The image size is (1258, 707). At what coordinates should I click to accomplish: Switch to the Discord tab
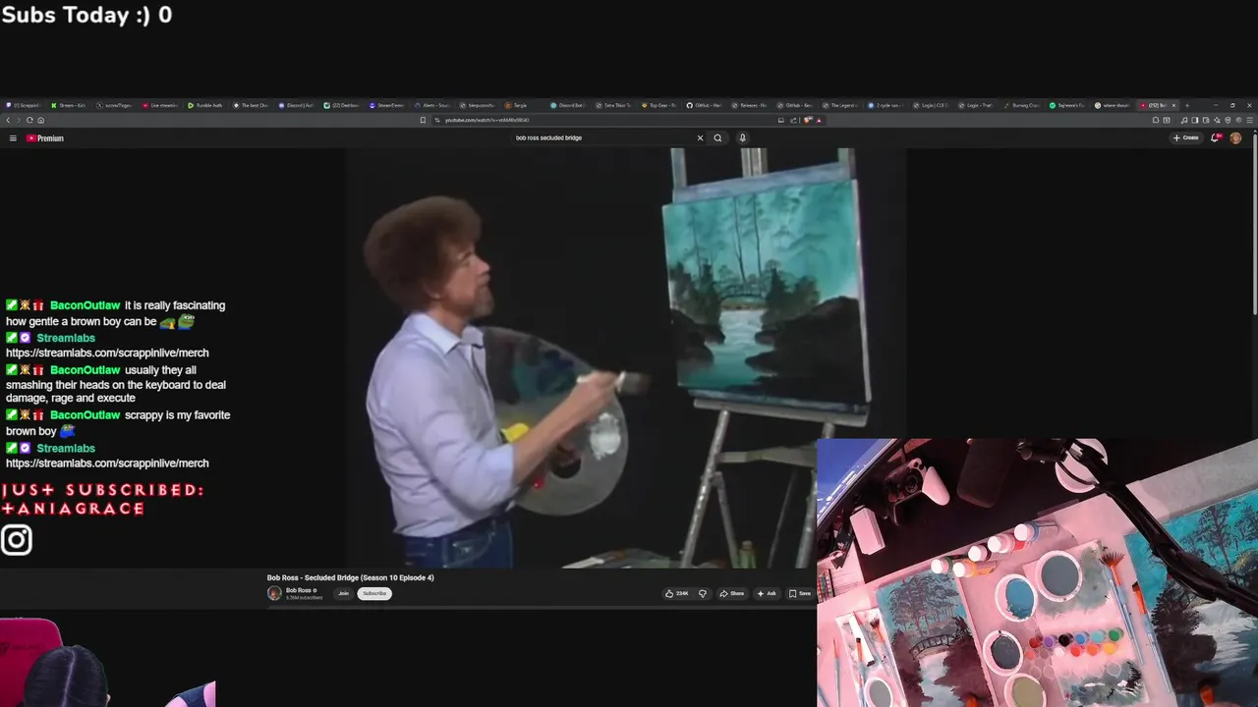pos(297,105)
